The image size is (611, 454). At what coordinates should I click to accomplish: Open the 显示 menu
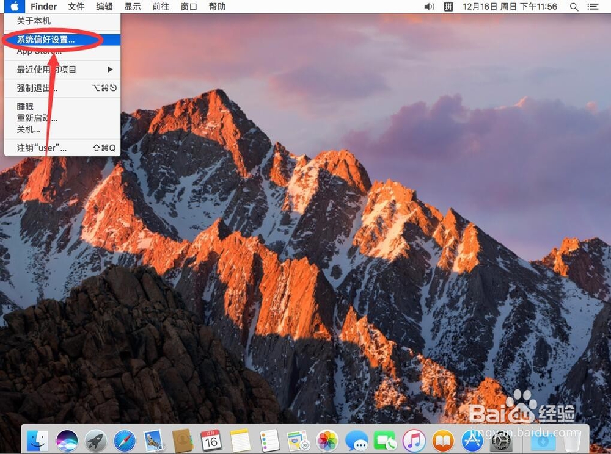(x=133, y=7)
